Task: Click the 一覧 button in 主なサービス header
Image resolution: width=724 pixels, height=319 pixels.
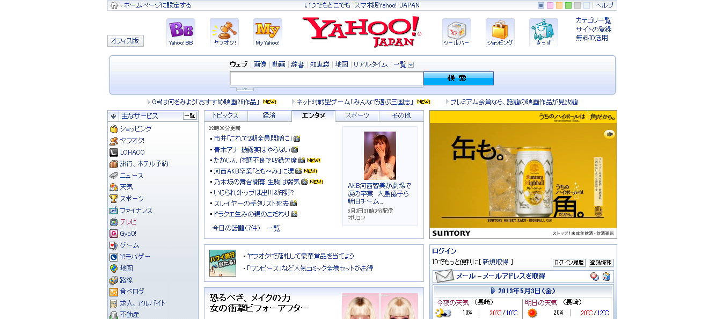Action: pyautogui.click(x=190, y=116)
